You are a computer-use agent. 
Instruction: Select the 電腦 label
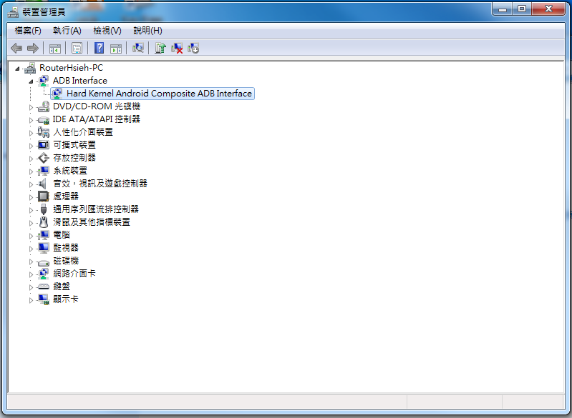coord(62,235)
